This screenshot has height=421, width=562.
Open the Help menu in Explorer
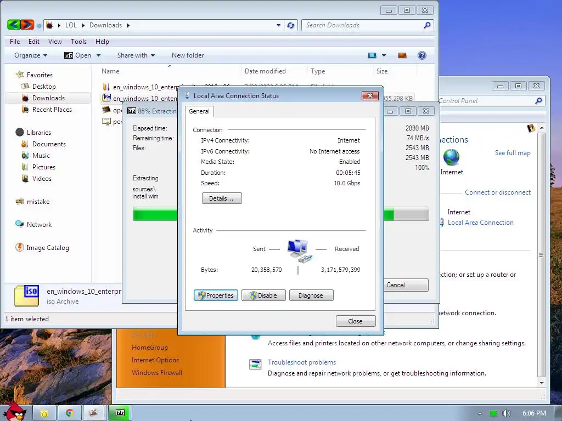102,42
